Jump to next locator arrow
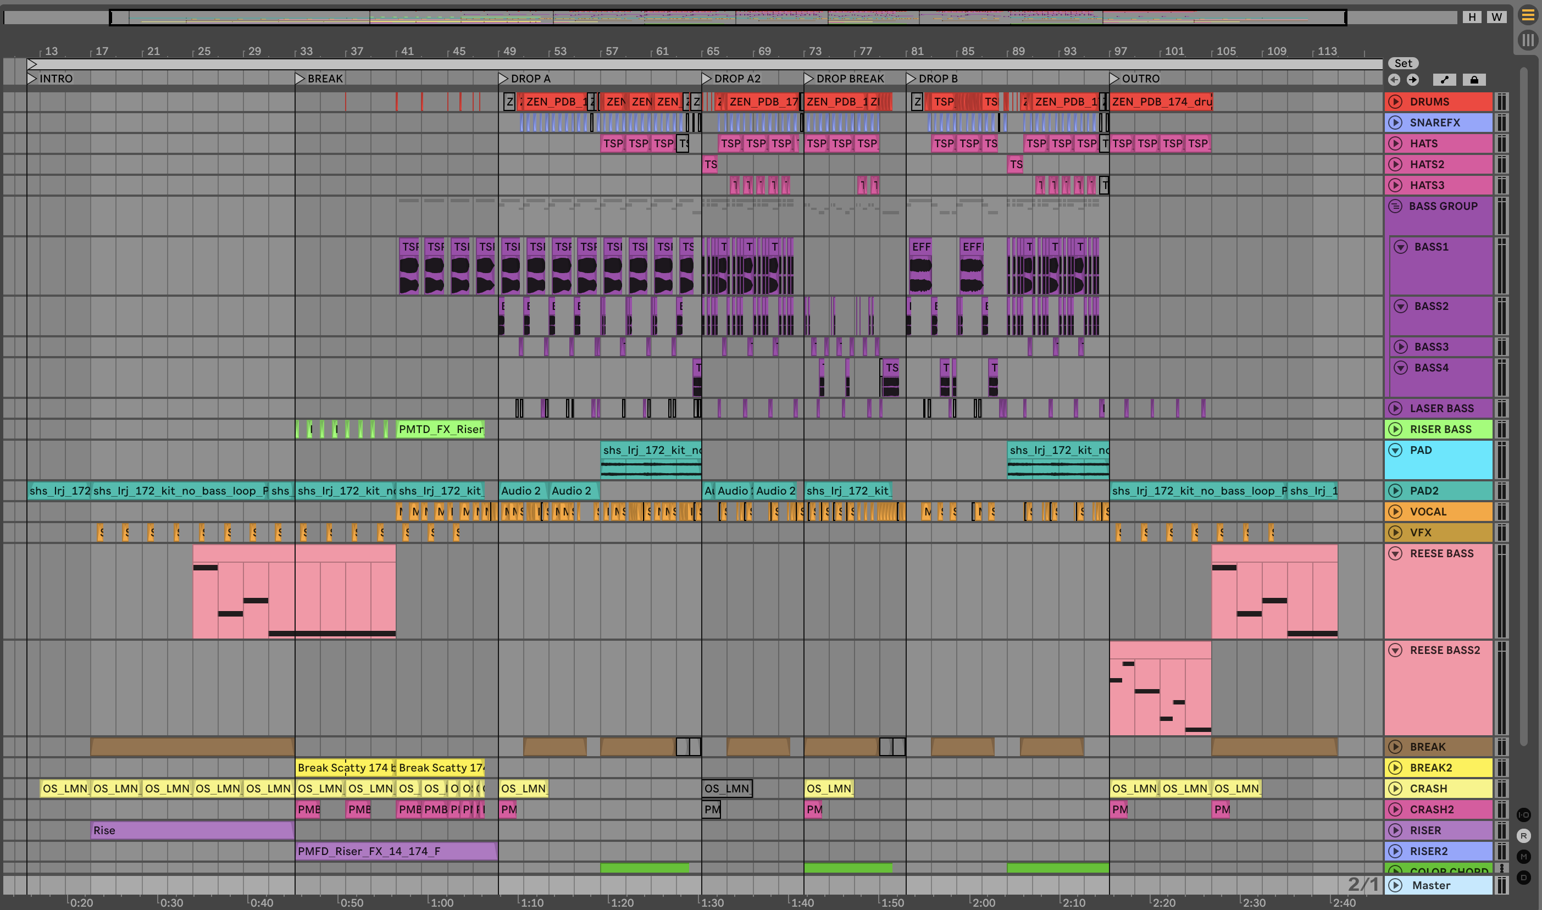The image size is (1542, 910). tap(1413, 80)
